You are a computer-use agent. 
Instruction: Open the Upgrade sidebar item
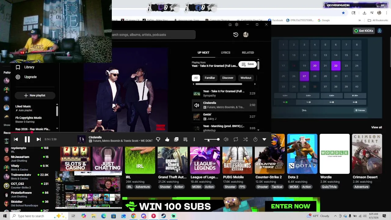pos(30,77)
